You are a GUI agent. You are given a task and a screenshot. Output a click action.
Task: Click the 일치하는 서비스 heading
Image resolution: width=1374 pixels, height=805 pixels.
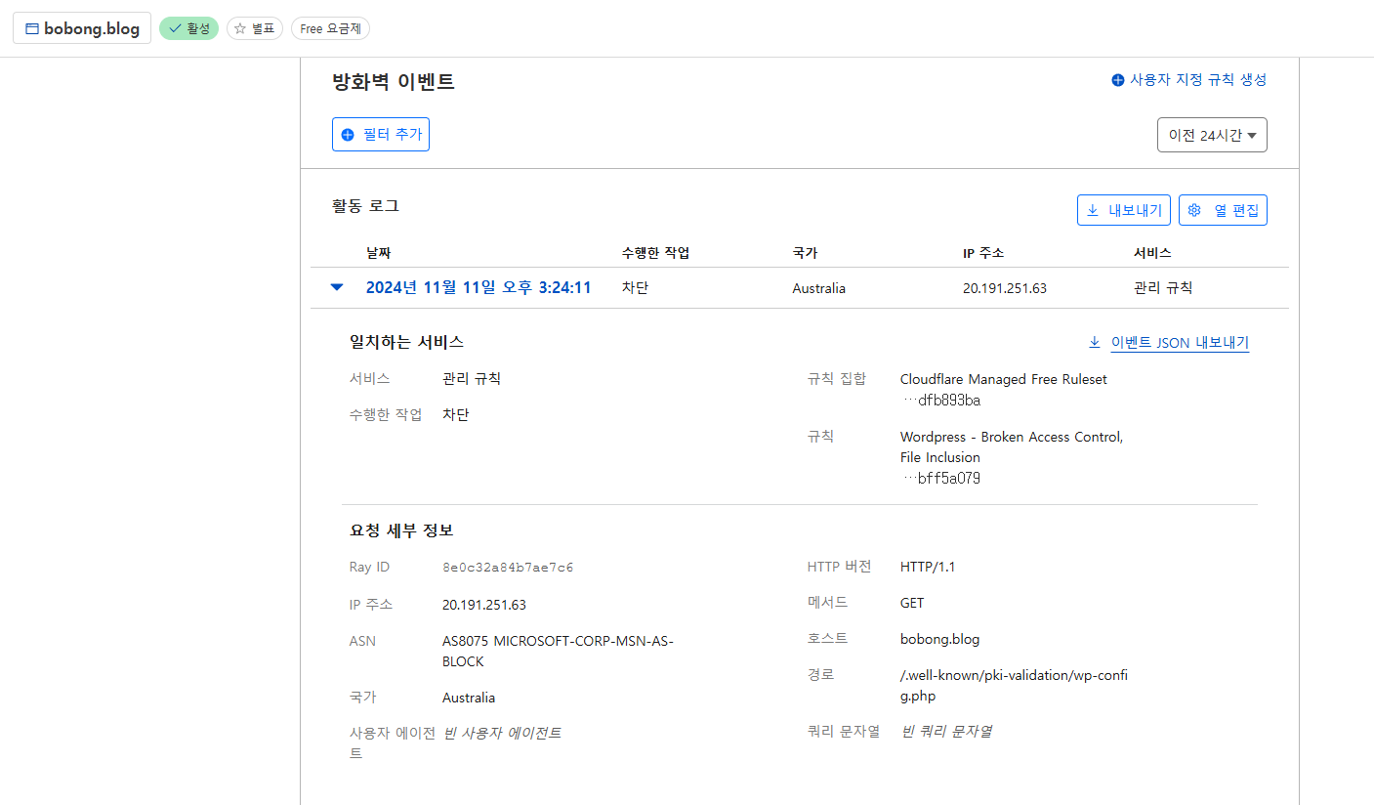(406, 342)
